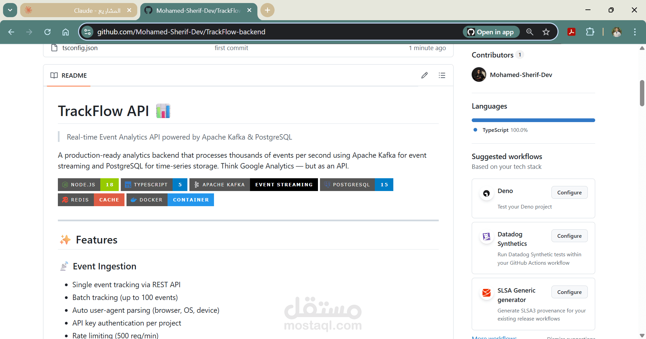This screenshot has width=646, height=339.
Task: Open the Mohamed-Sherif-Dev profile link
Action: point(521,75)
